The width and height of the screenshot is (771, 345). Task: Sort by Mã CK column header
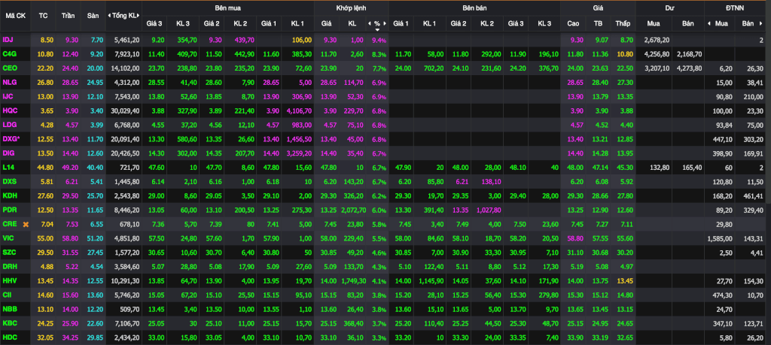tap(15, 15)
